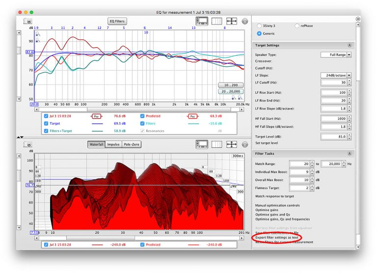Image resolution: width=377 pixels, height=273 pixels.
Task: Toggle Filters trace checkbox
Action: tap(142, 123)
